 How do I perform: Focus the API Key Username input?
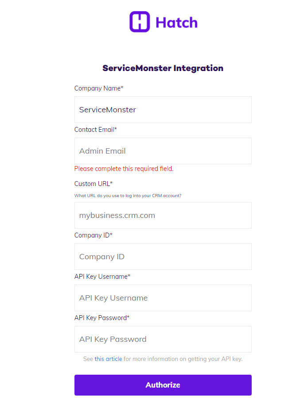coord(163,298)
